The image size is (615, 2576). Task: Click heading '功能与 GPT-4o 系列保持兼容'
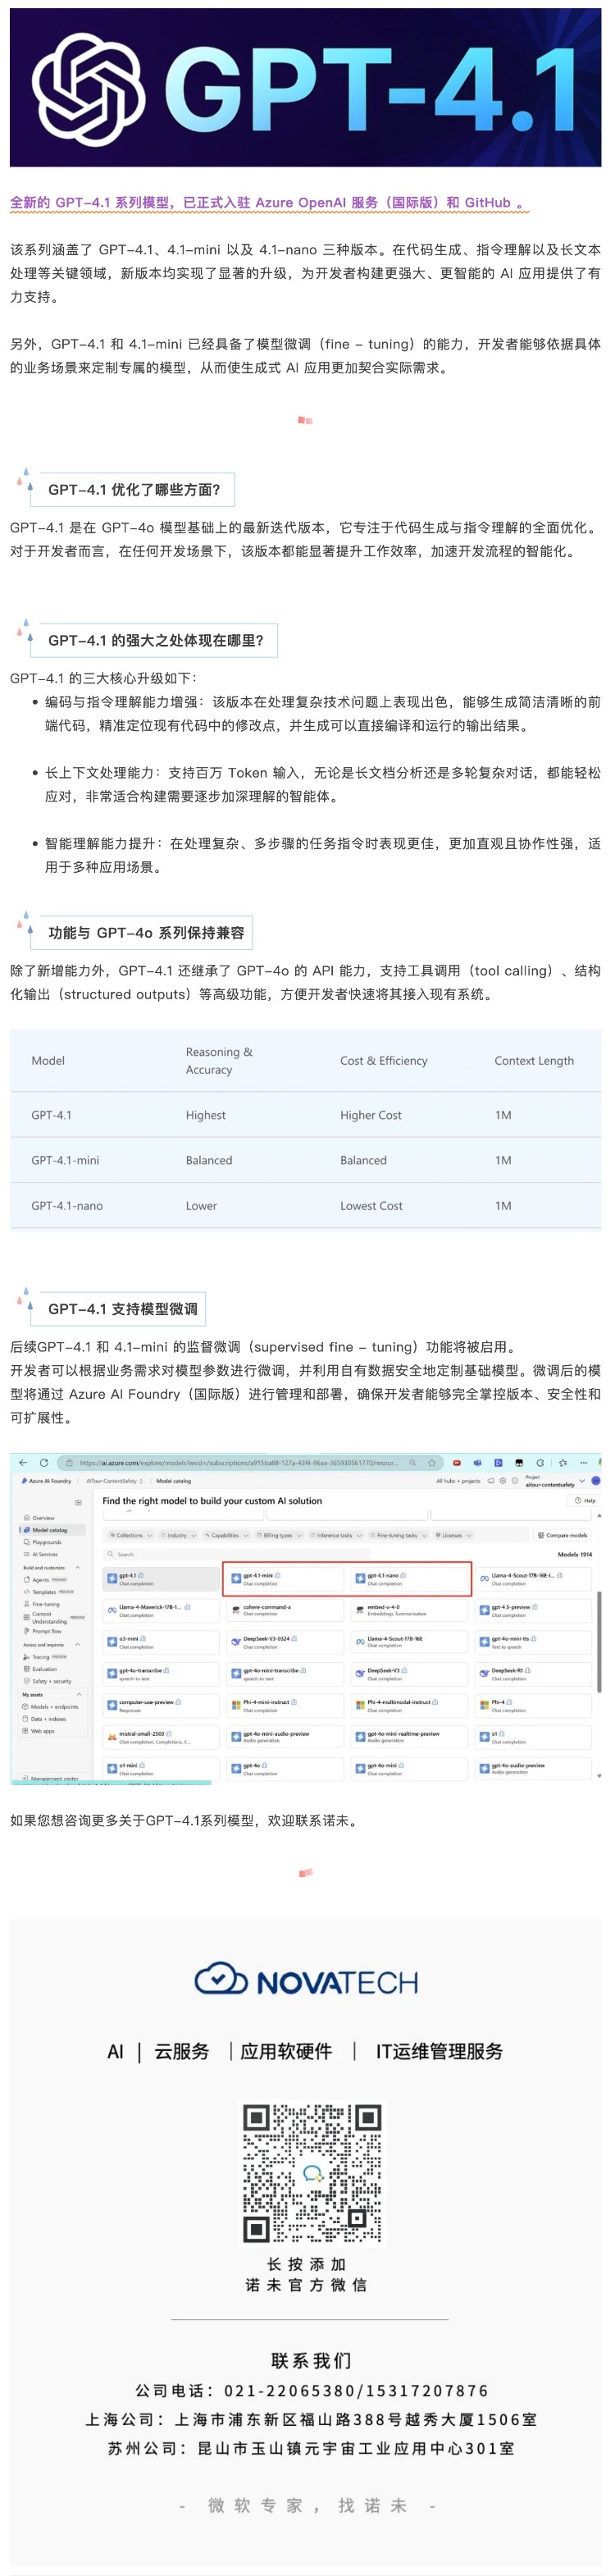click(x=146, y=933)
